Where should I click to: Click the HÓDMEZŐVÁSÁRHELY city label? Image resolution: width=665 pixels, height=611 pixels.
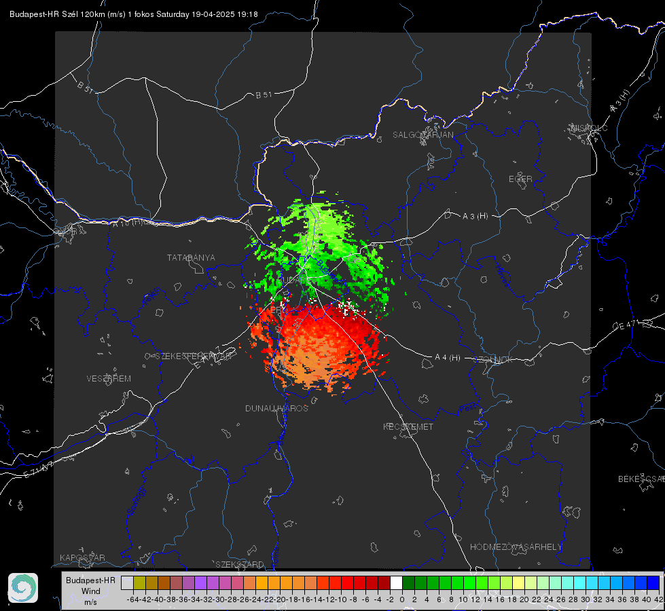tap(516, 547)
